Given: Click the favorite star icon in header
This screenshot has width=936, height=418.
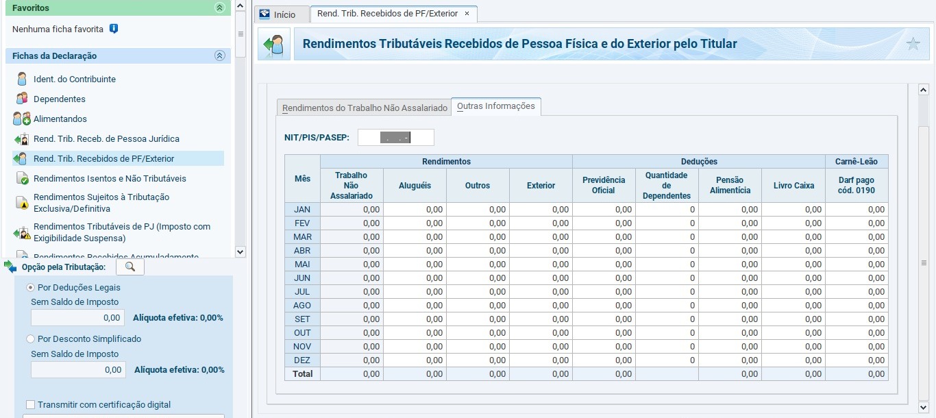Looking at the screenshot, I should tap(913, 44).
